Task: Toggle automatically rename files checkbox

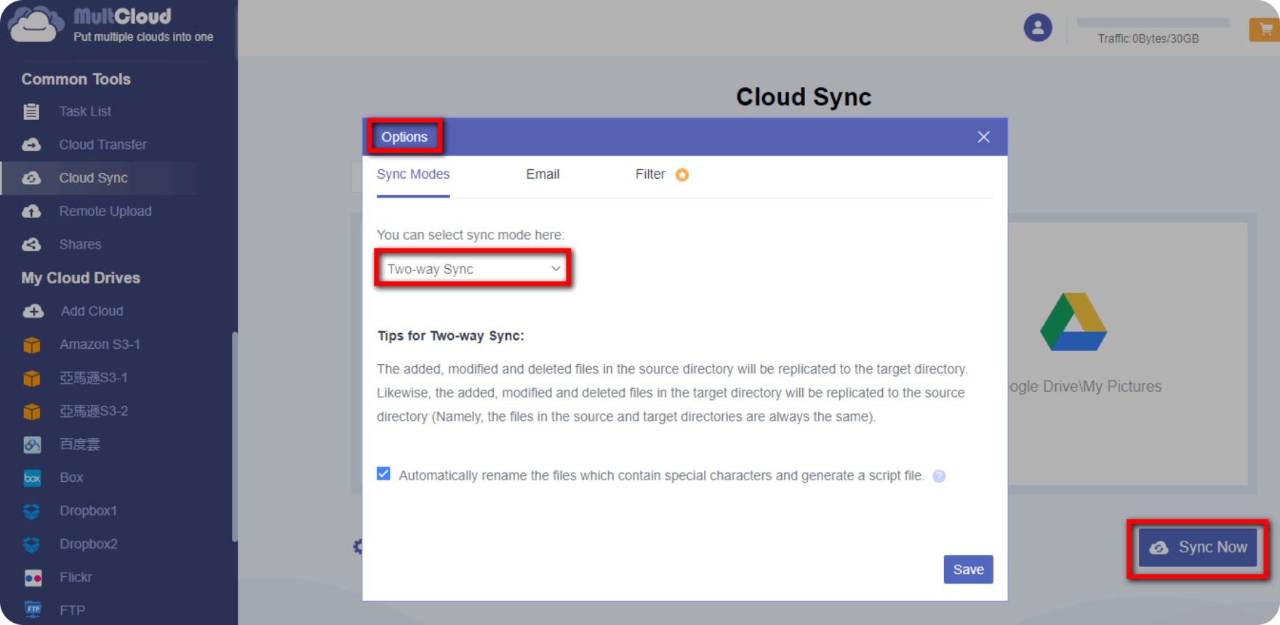Action: [x=384, y=474]
